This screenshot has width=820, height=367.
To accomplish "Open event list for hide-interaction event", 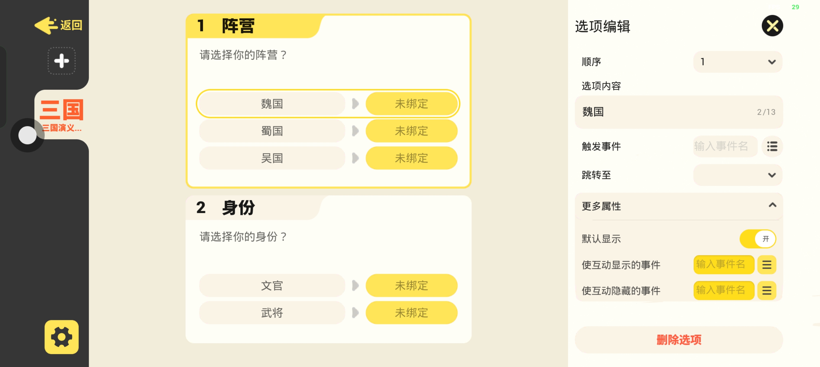I will pos(766,291).
